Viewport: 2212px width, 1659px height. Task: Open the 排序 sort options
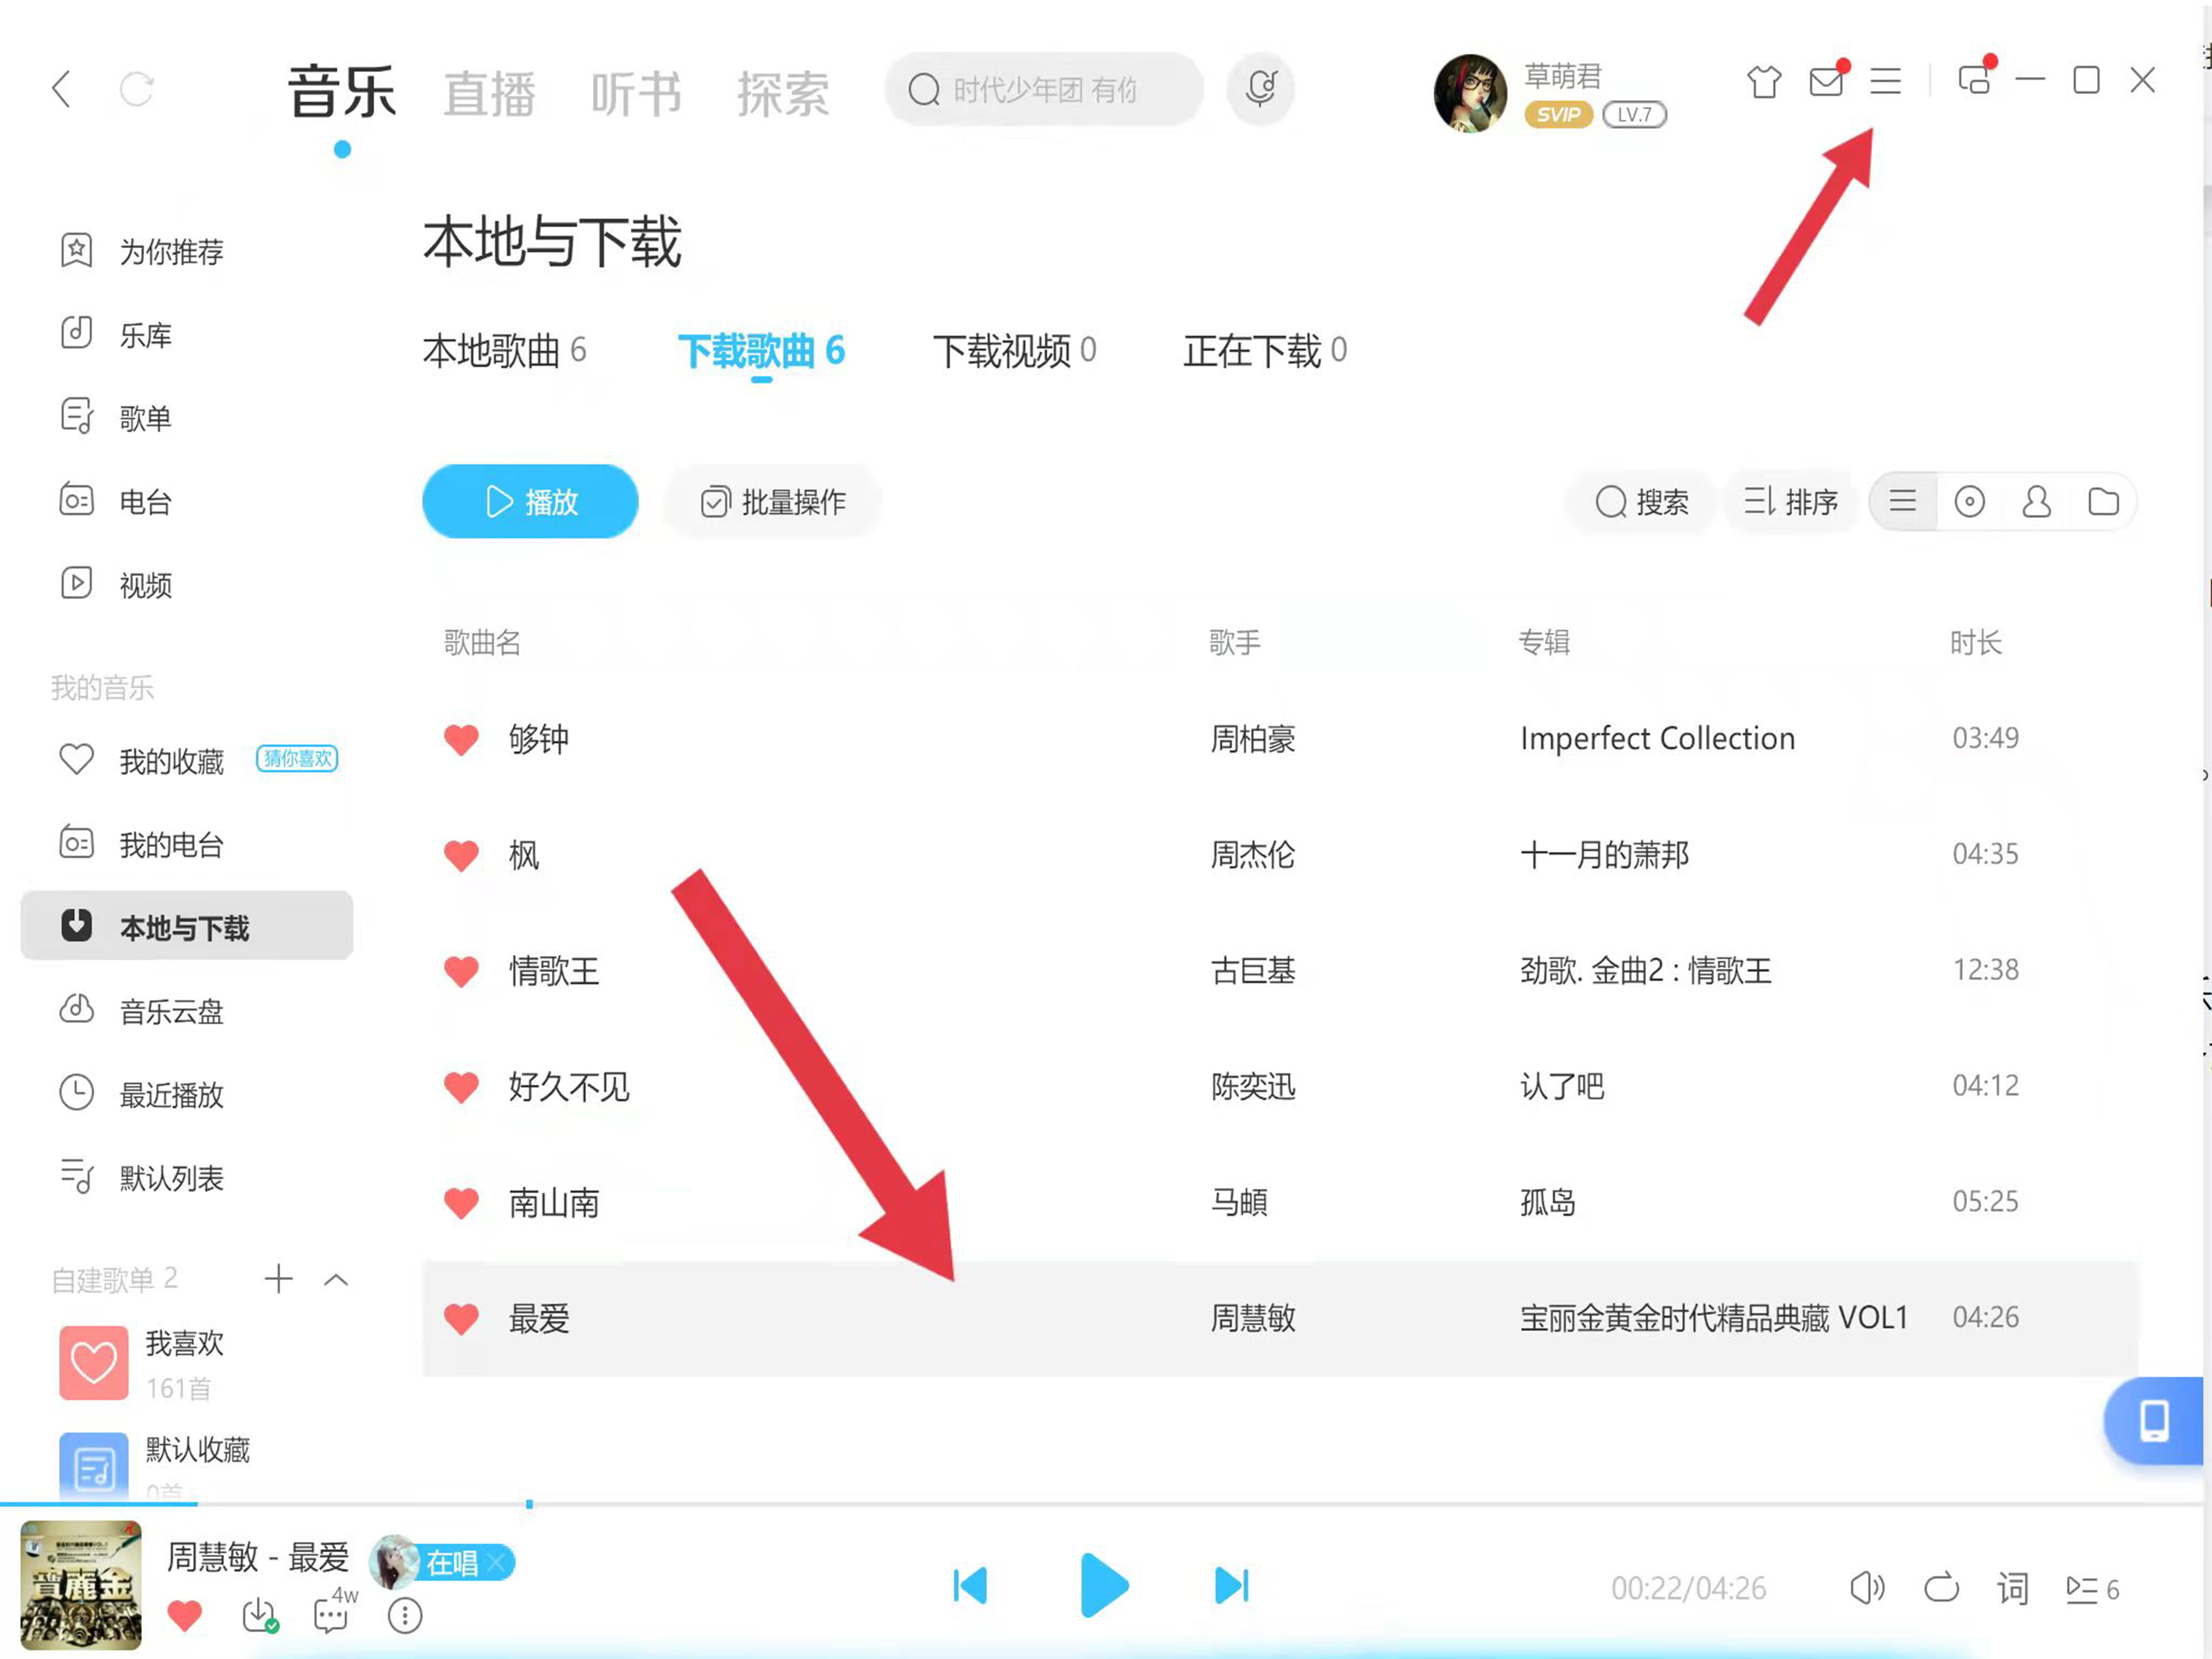1790,501
